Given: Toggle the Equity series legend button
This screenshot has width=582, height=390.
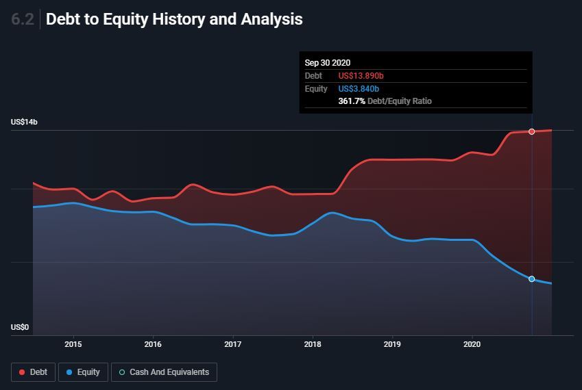Looking at the screenshot, I should coord(83,372).
